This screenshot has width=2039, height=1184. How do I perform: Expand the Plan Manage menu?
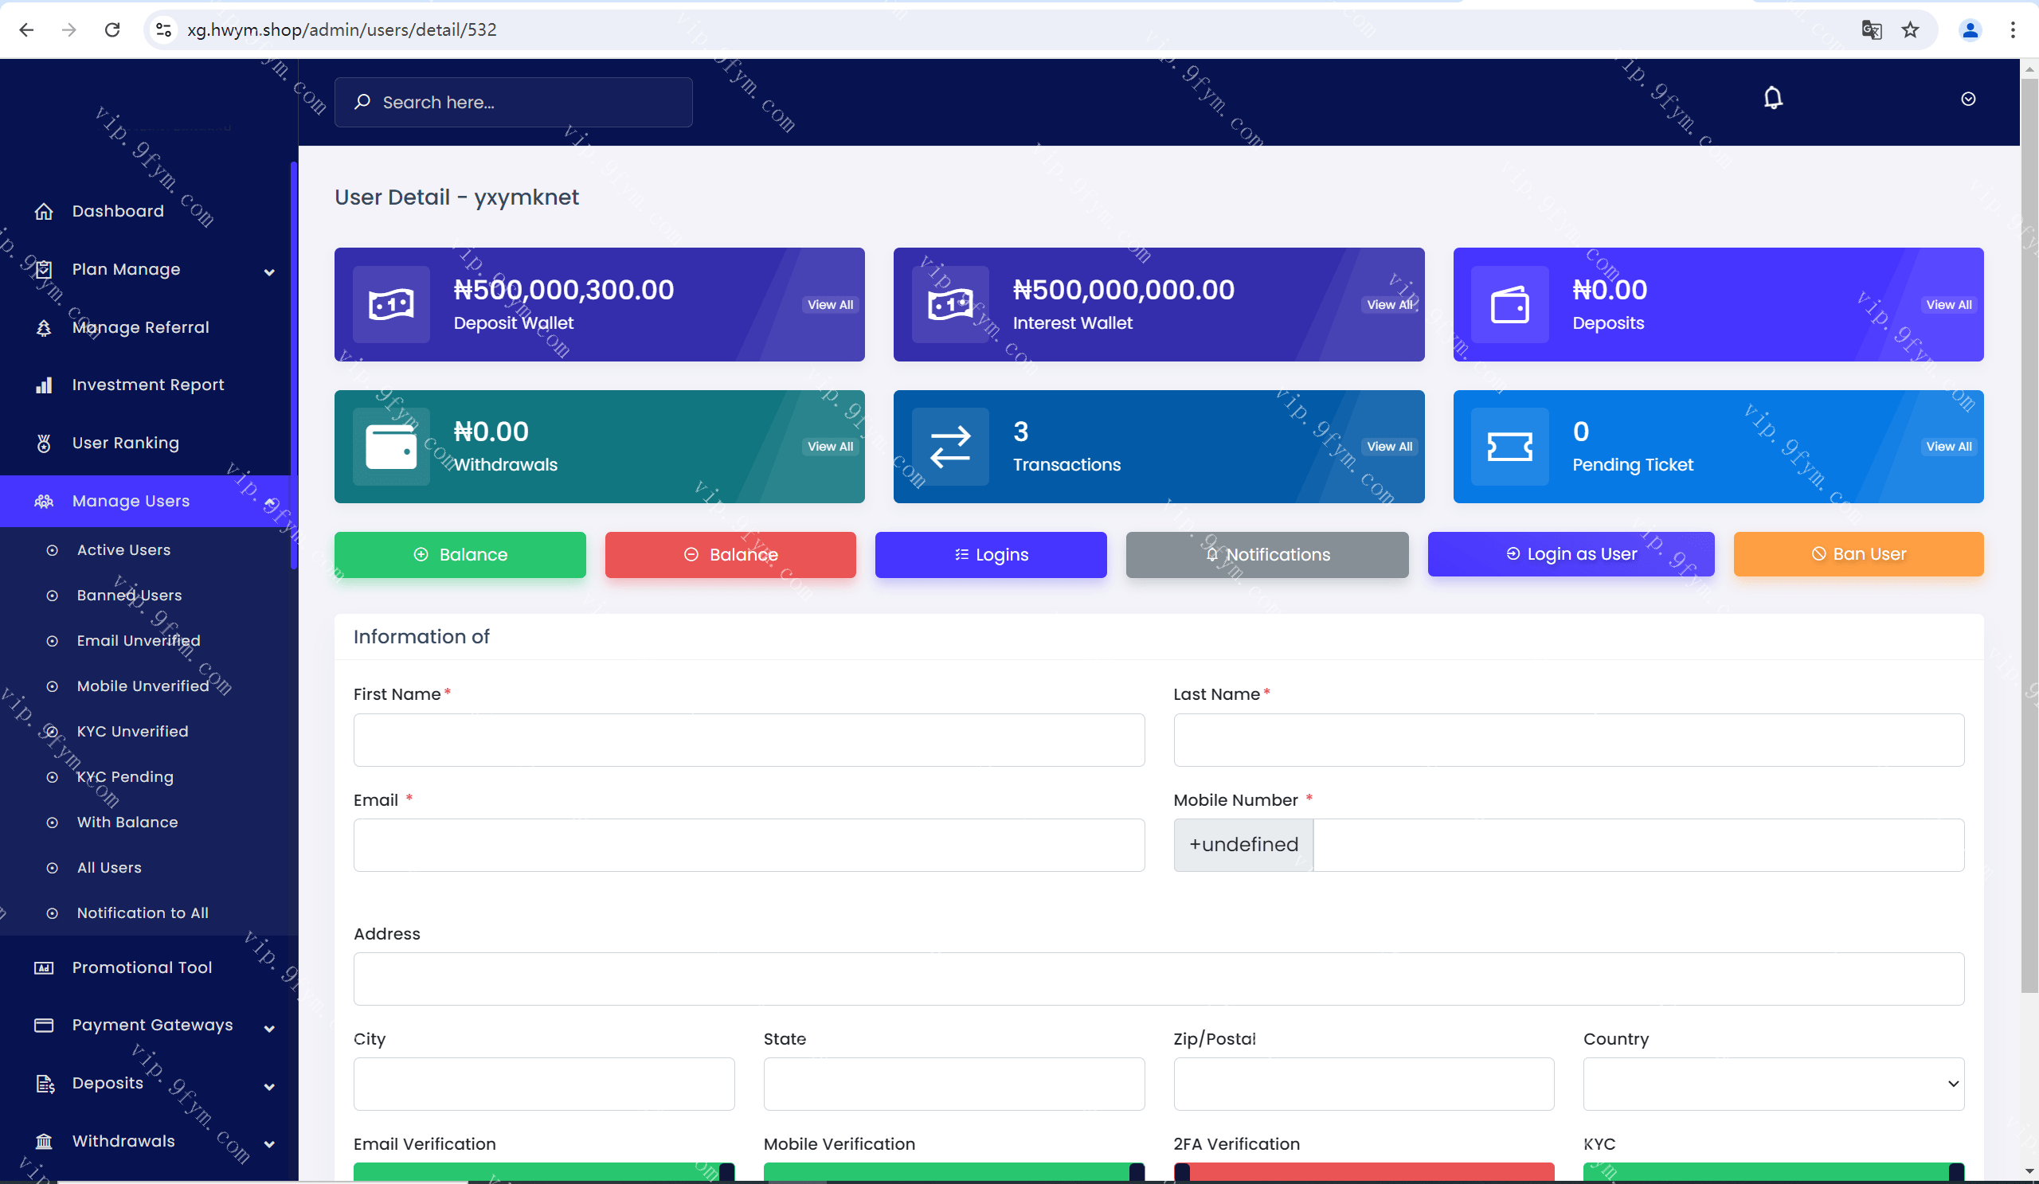click(269, 272)
